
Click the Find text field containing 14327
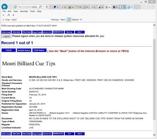pos(30,20)
